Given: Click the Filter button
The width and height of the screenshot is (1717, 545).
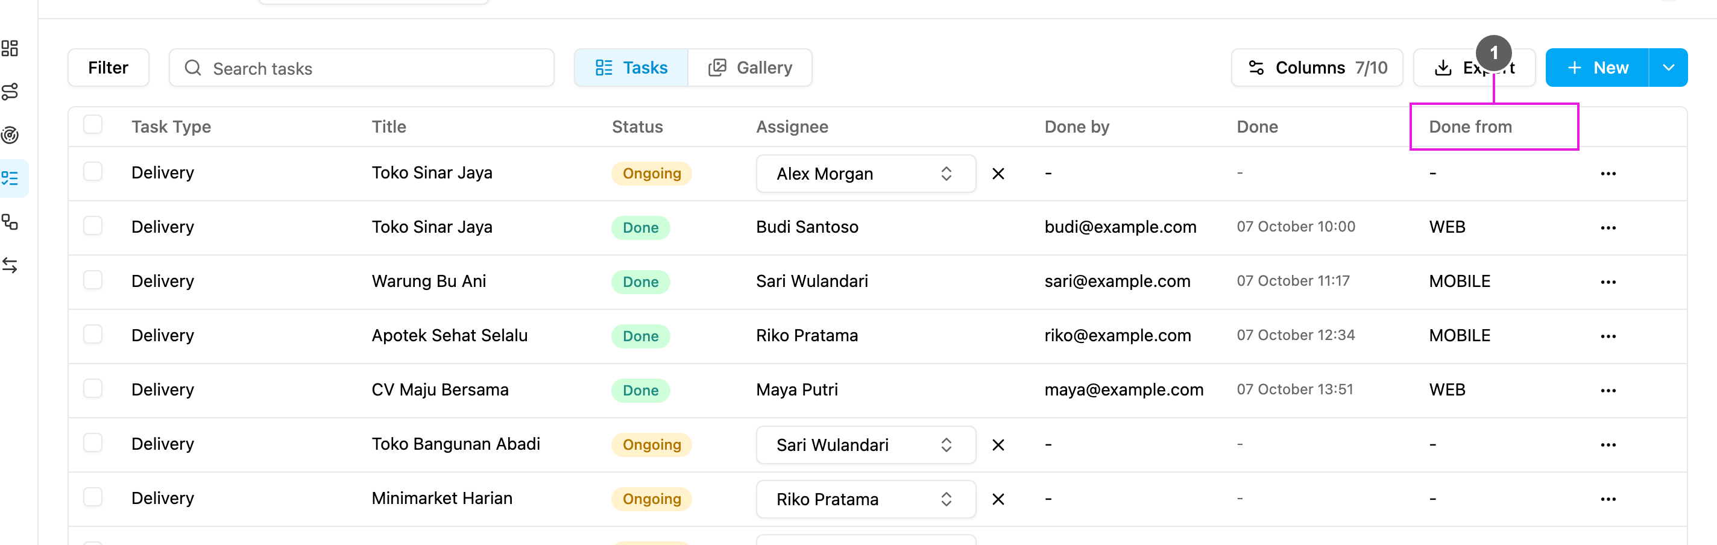Looking at the screenshot, I should pyautogui.click(x=108, y=68).
